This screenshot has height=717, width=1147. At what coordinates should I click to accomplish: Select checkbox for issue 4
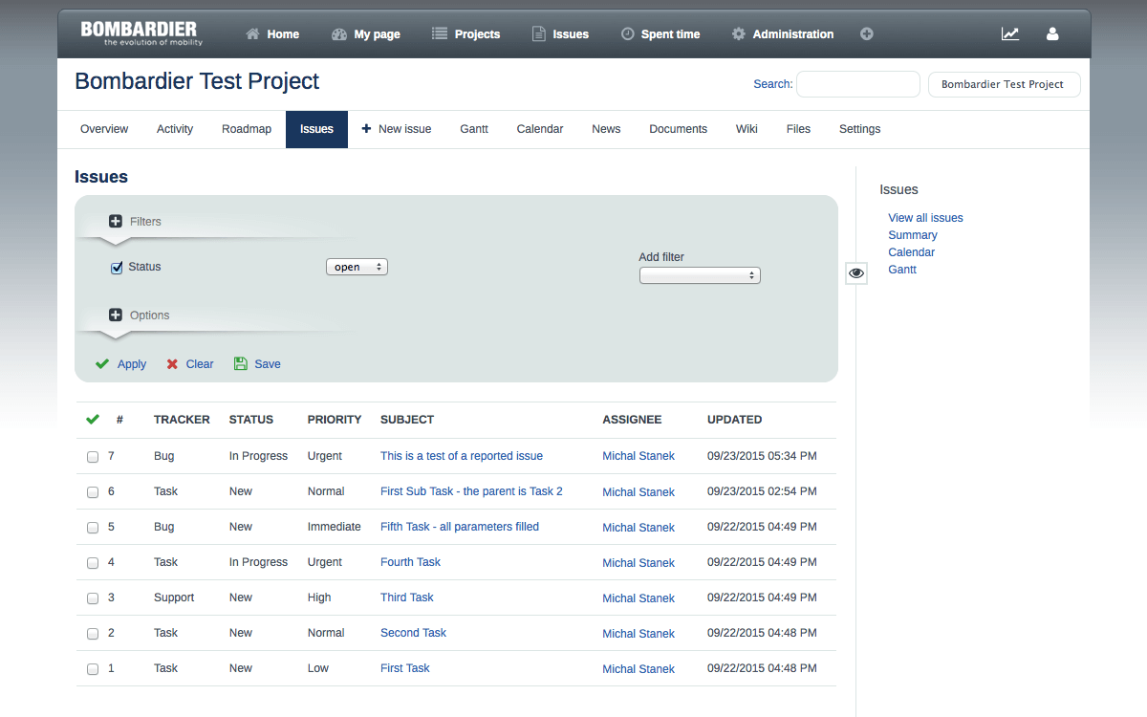93,563
